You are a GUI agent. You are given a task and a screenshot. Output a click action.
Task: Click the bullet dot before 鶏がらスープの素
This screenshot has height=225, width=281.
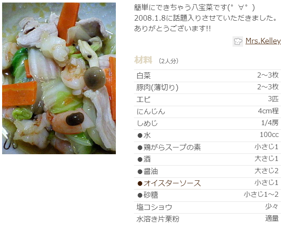point(140,147)
